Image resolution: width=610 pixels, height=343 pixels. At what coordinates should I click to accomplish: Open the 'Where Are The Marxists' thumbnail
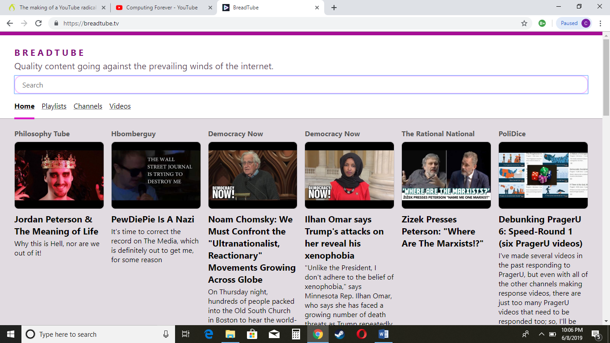coord(446,175)
